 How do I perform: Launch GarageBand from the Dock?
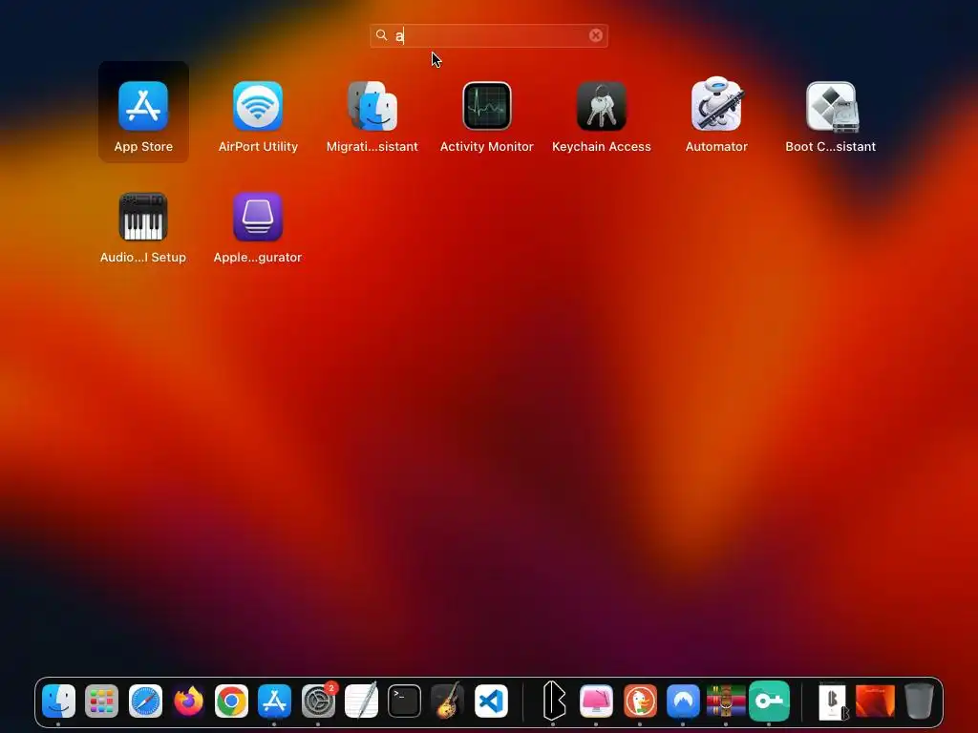click(x=448, y=701)
